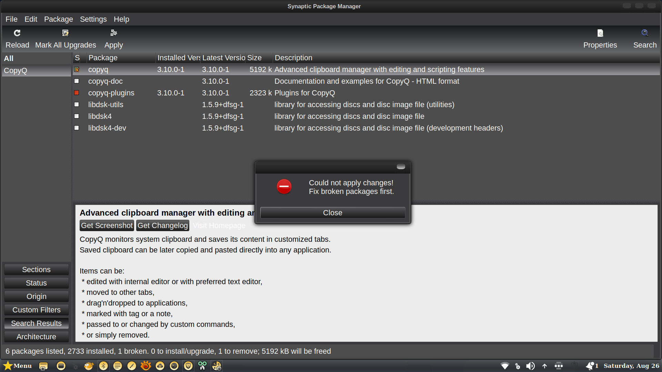Click the yellow window icon in taskbar

(x=61, y=366)
